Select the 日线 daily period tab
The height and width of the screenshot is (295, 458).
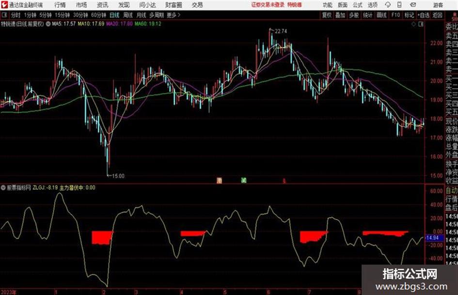(x=114, y=15)
